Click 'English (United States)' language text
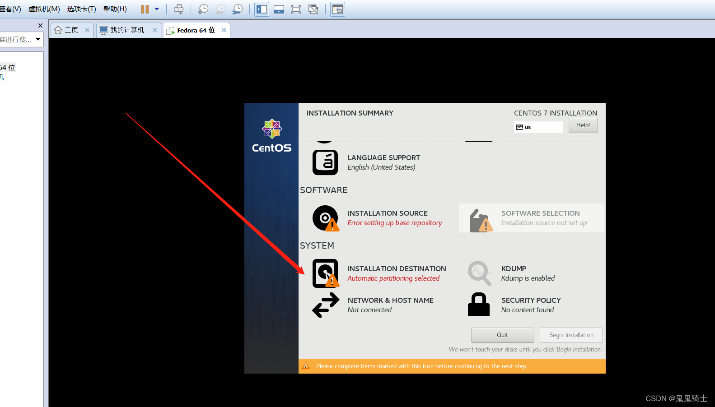 (381, 167)
